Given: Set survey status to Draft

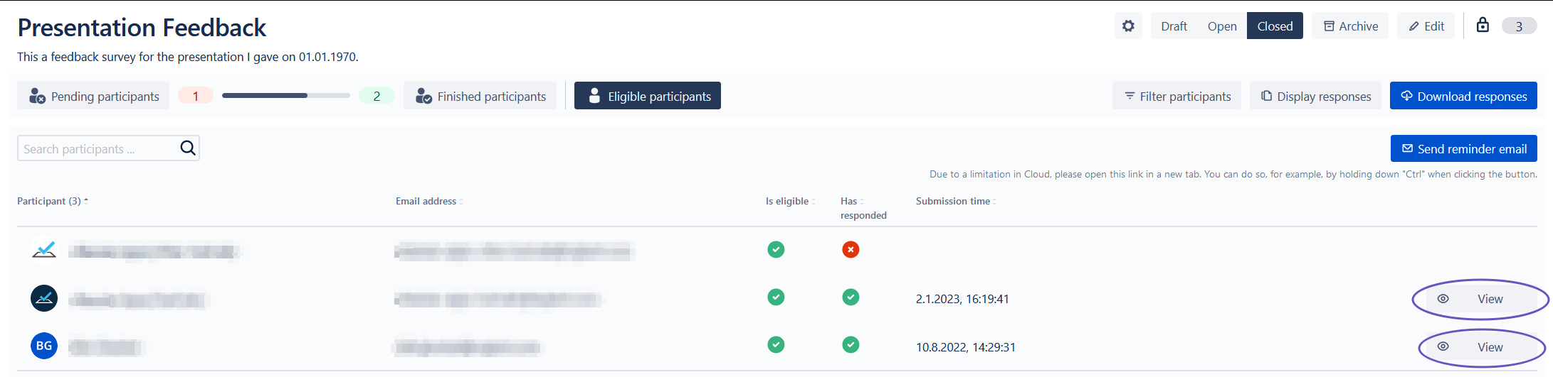Looking at the screenshot, I should coord(1174,26).
